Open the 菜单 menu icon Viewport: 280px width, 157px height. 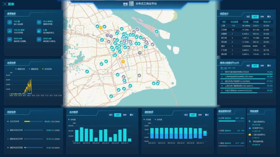(4, 4)
